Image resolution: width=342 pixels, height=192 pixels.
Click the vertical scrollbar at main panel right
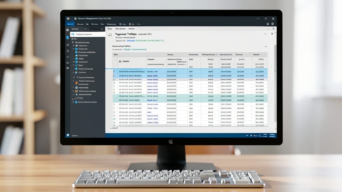275,83
